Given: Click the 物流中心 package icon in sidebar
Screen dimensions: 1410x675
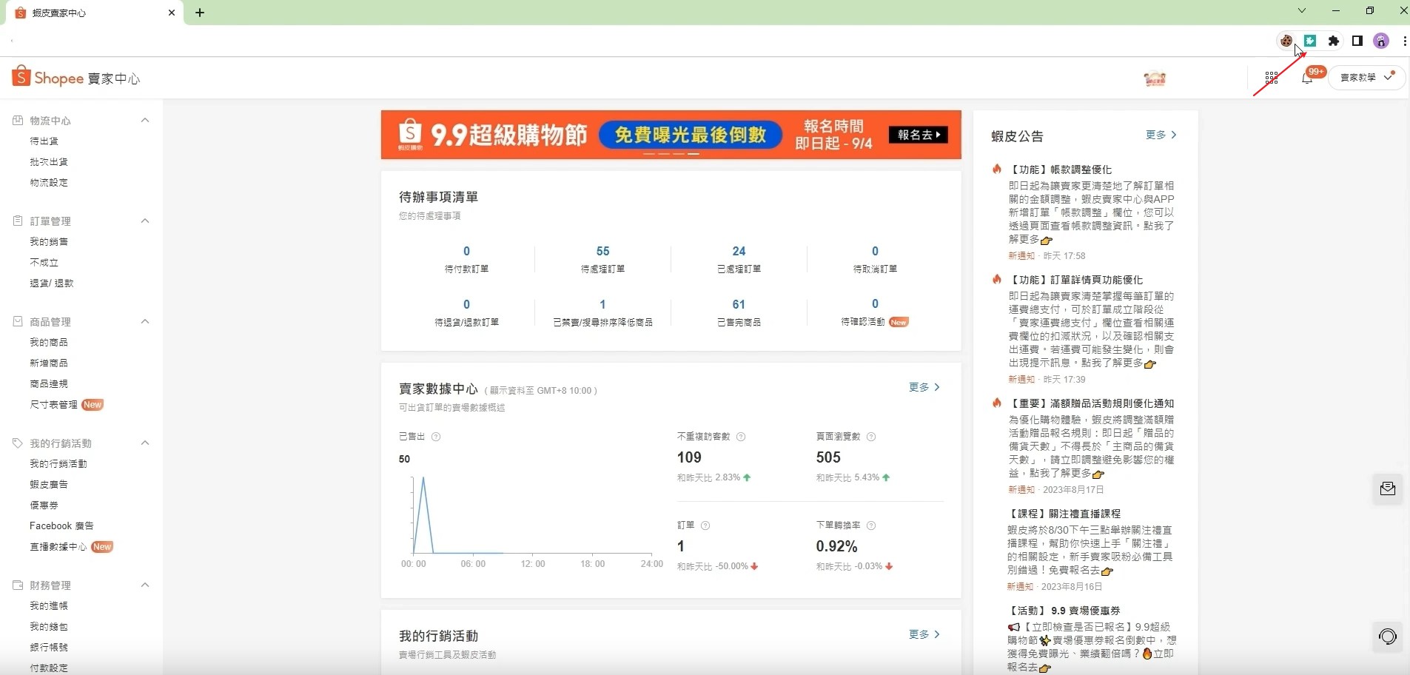Looking at the screenshot, I should point(18,120).
